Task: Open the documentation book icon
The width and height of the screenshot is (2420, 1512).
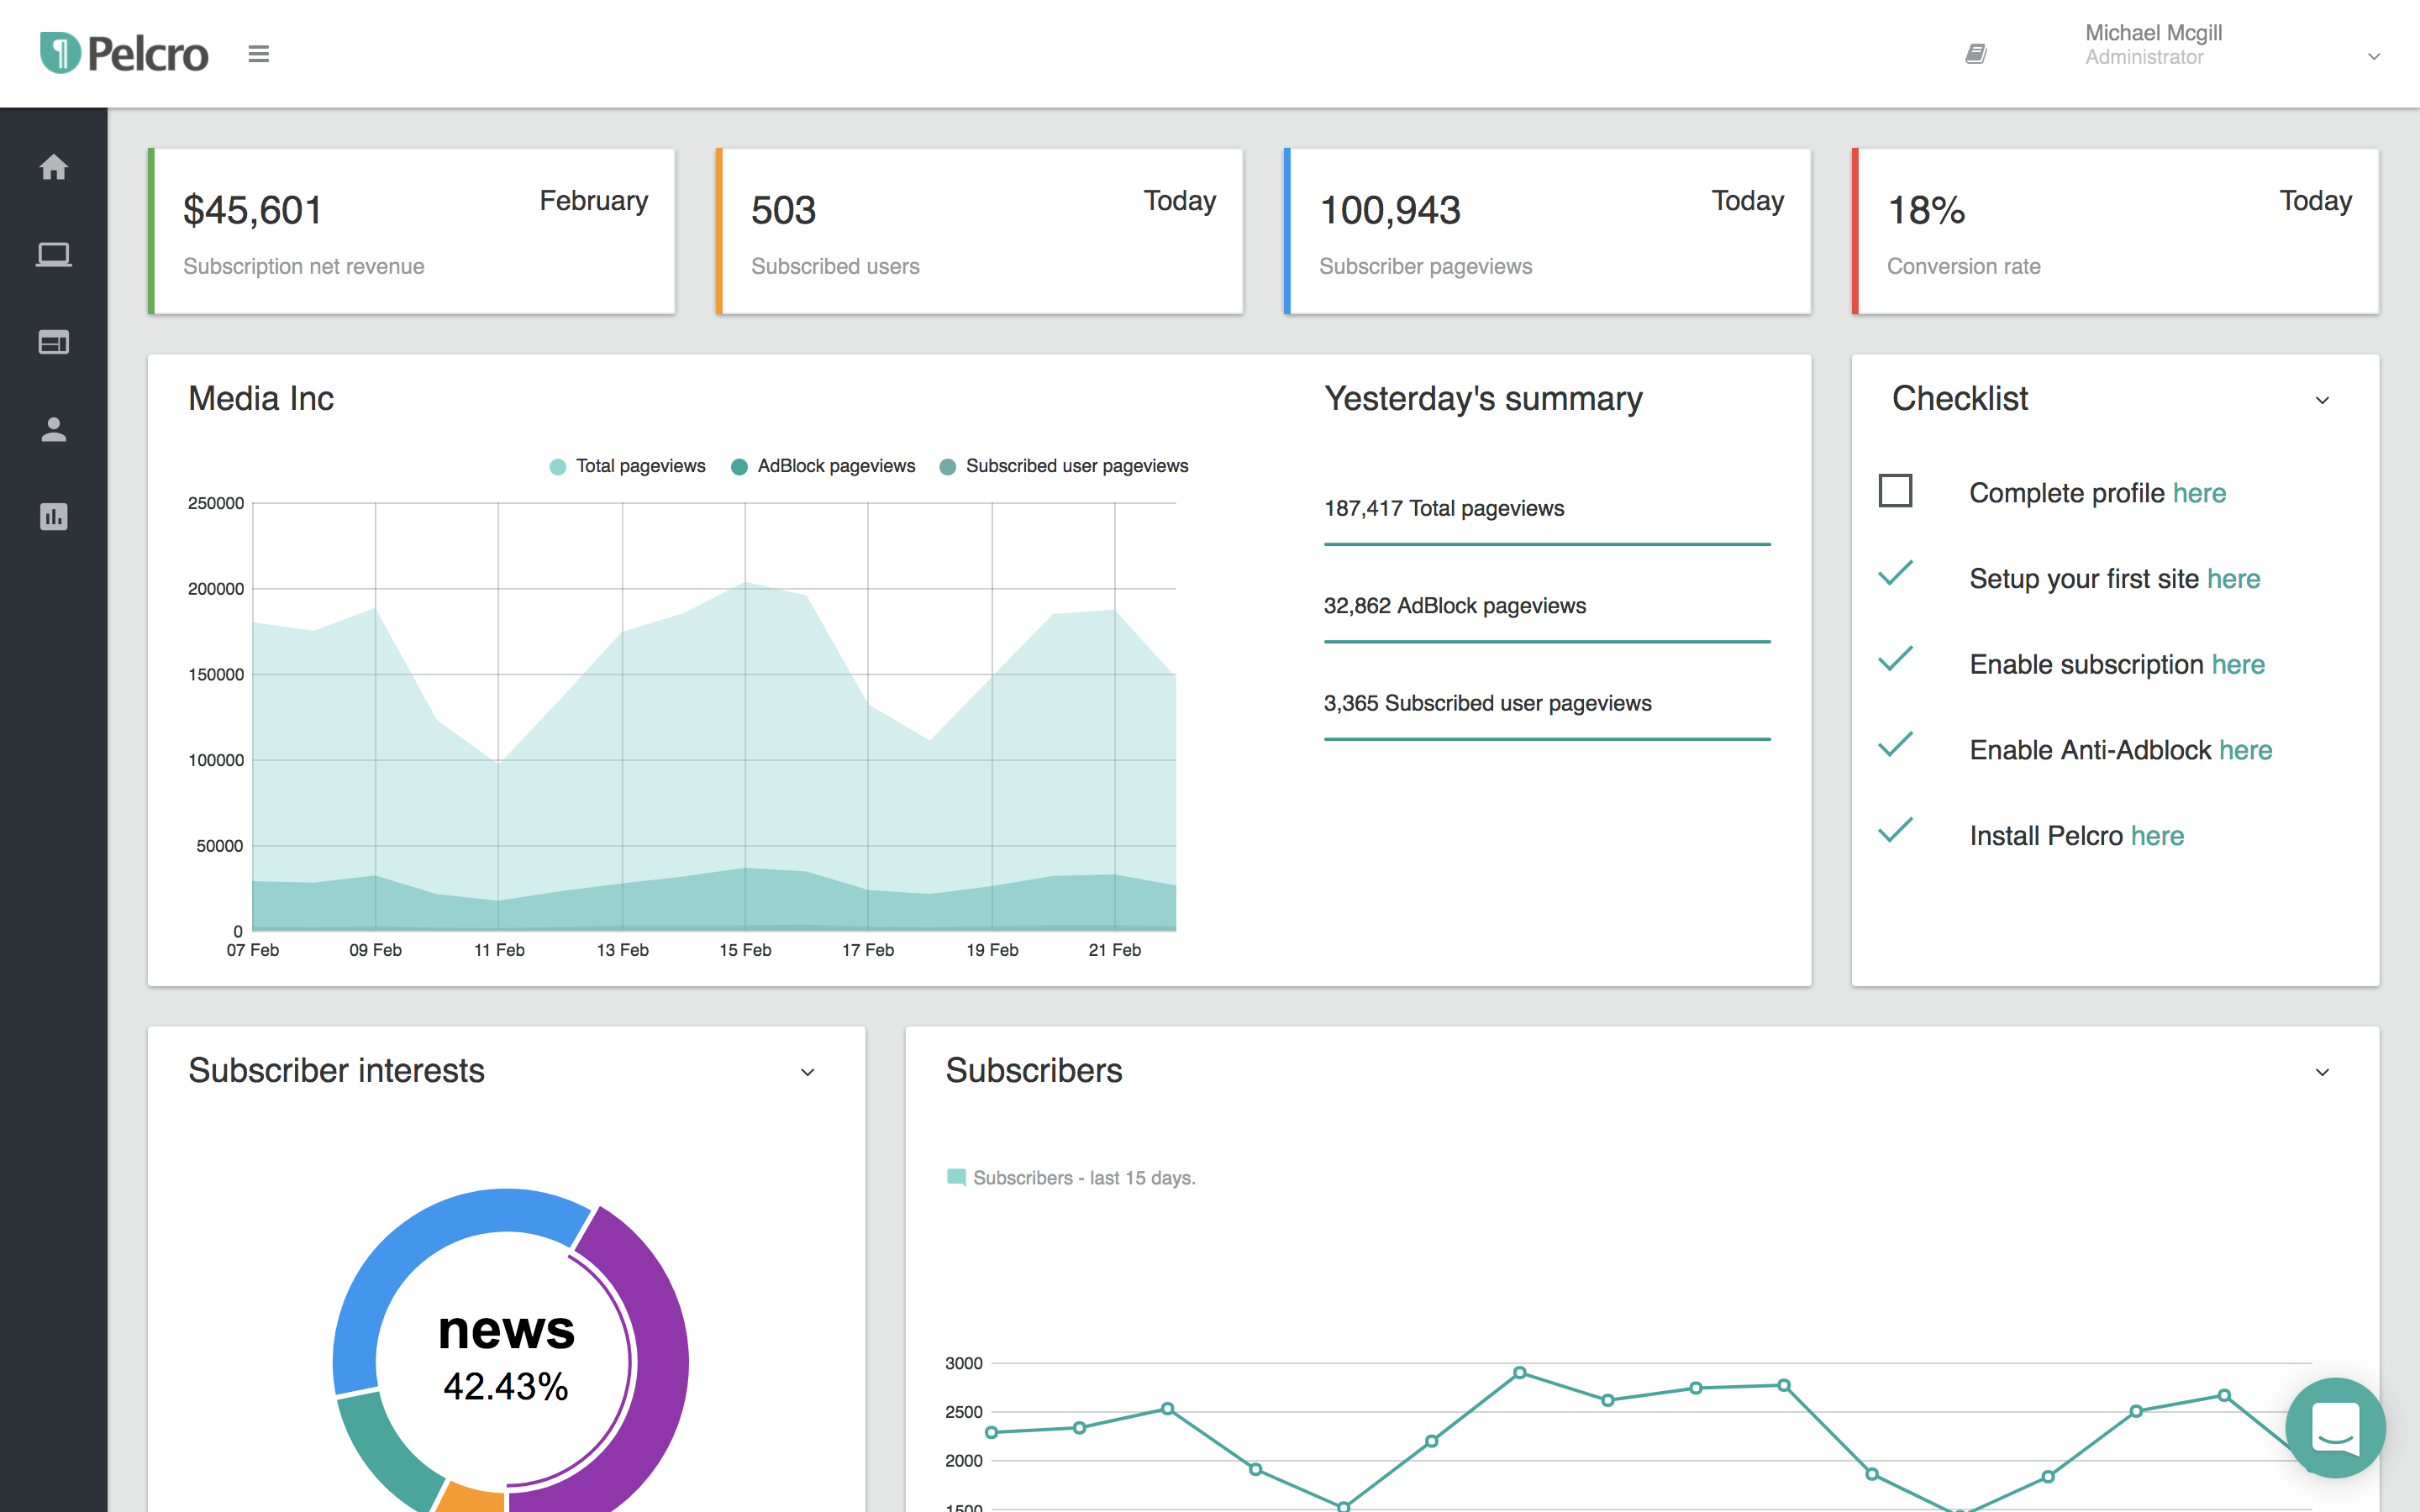Action: coord(1976,54)
